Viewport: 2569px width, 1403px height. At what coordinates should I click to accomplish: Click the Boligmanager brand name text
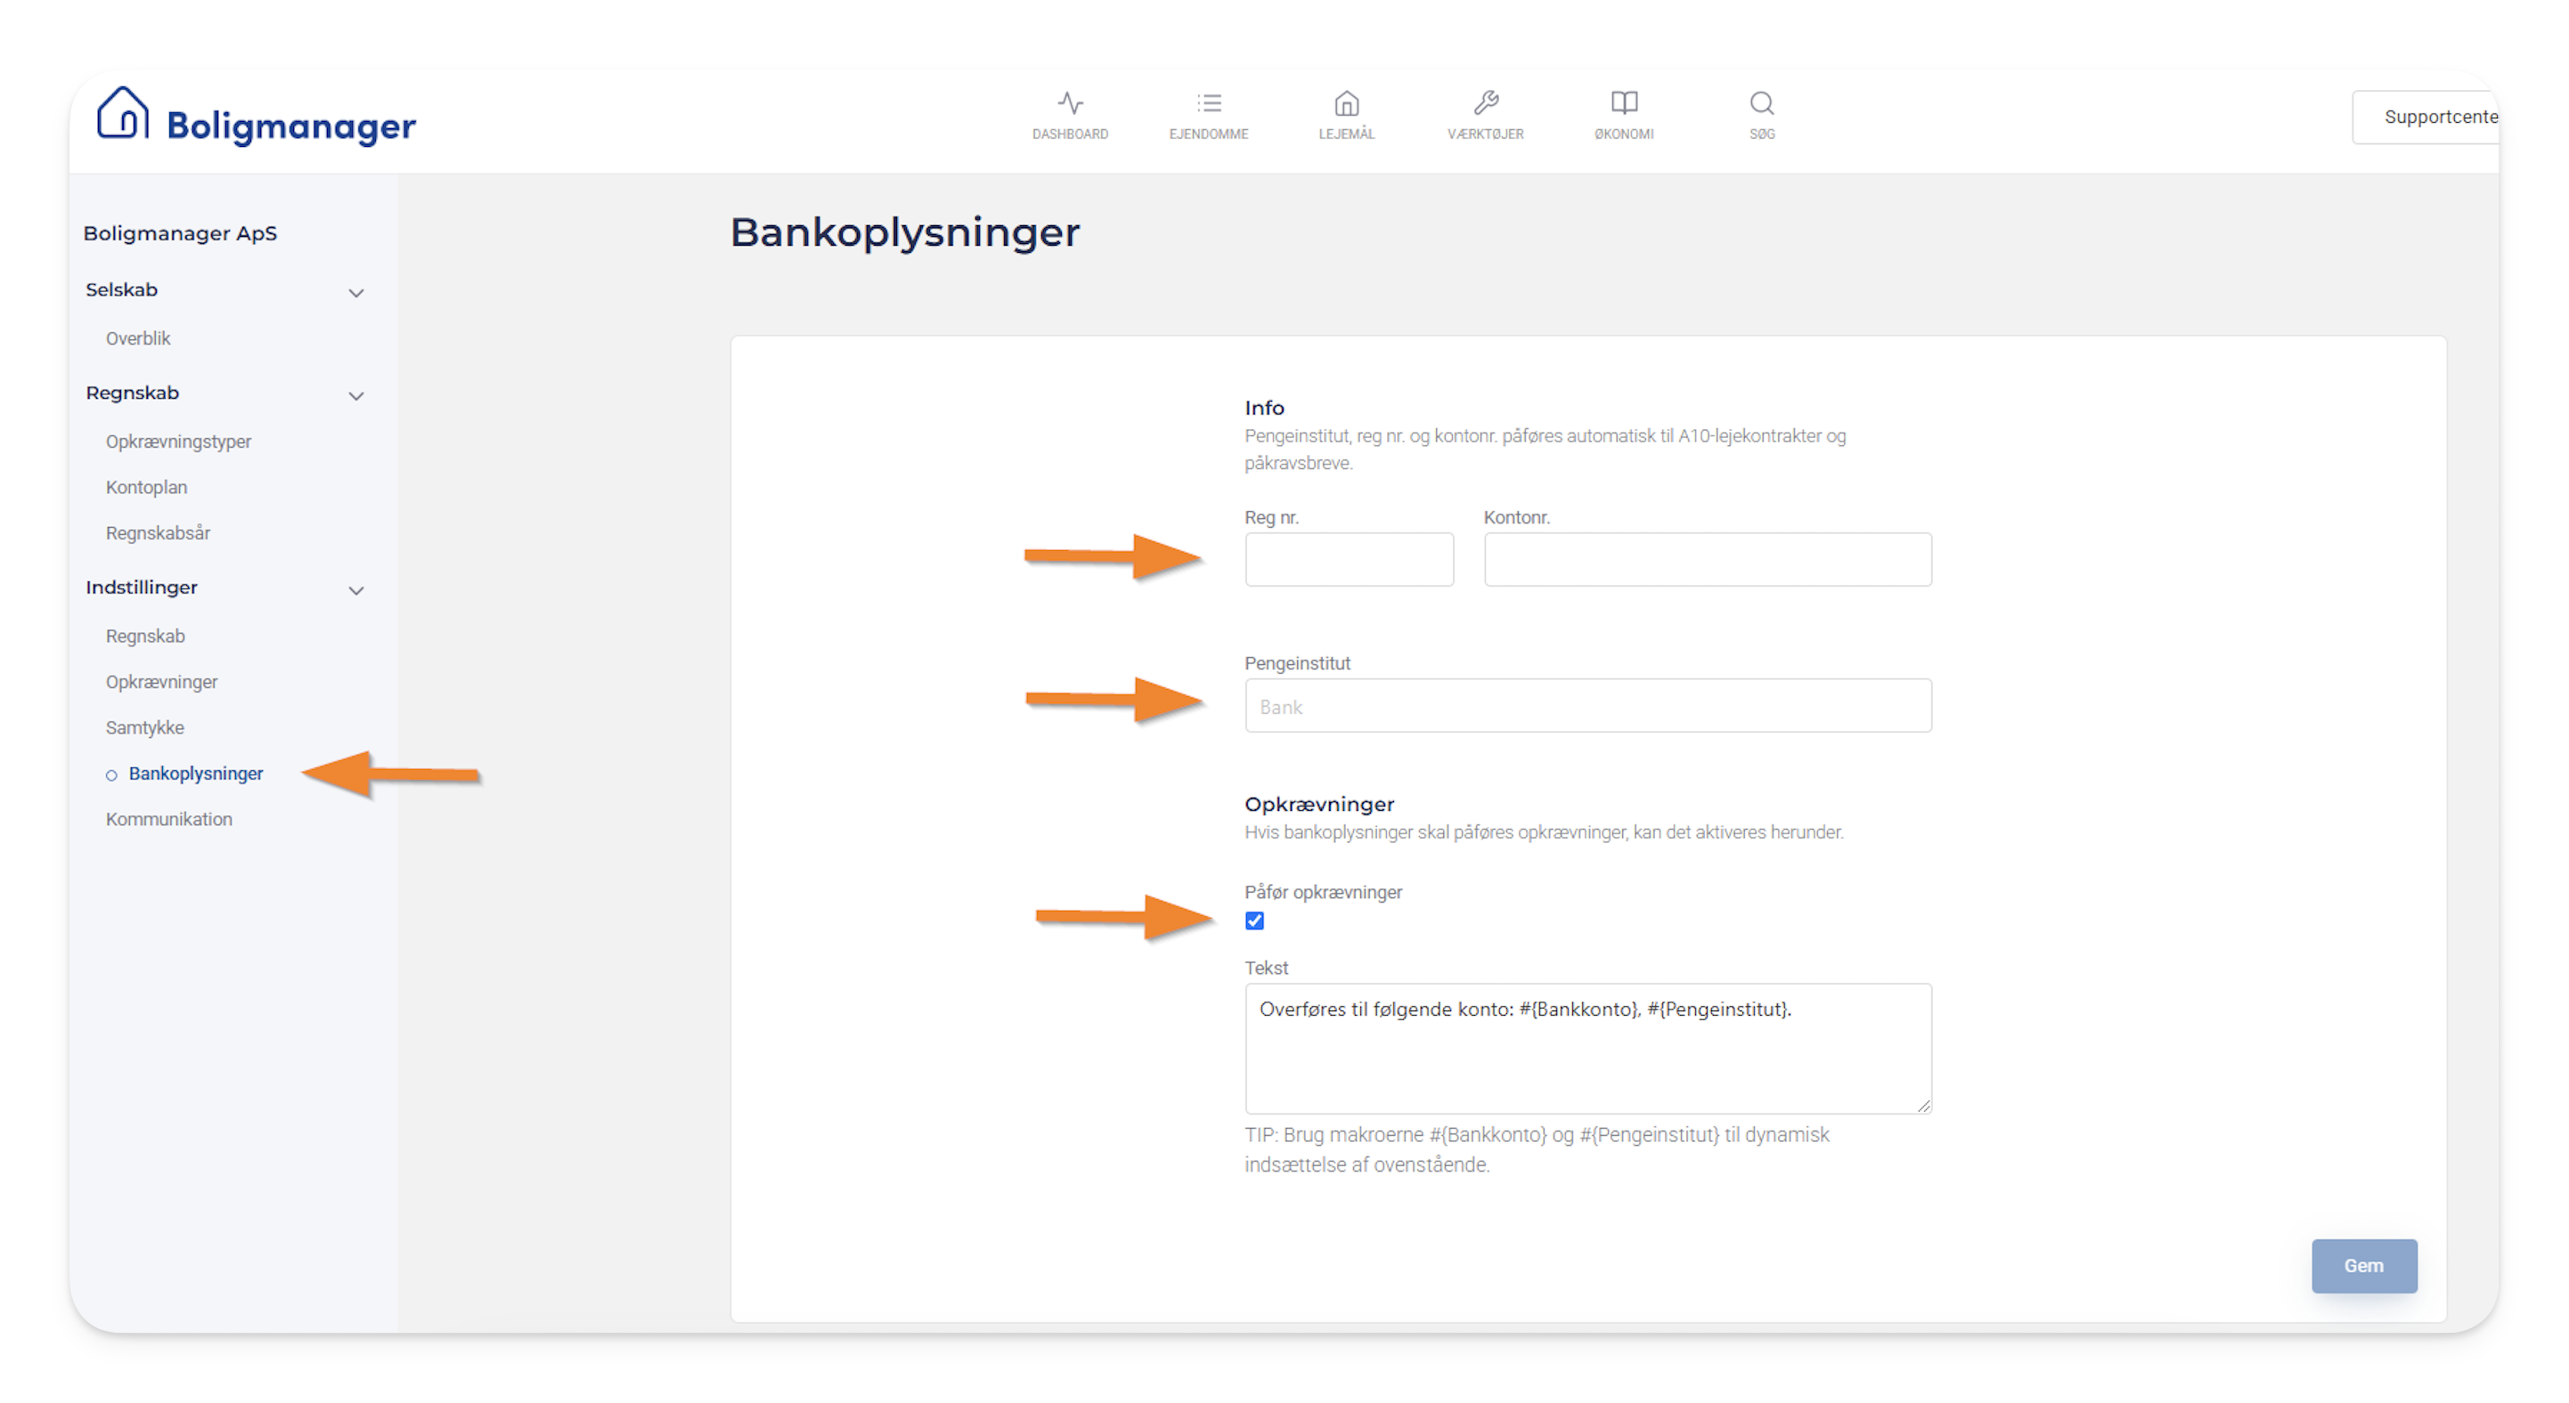pos(291,126)
